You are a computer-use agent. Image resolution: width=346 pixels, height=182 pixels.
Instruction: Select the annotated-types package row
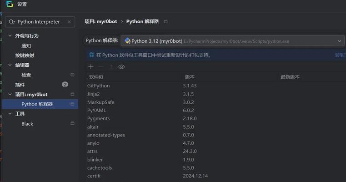(216, 135)
